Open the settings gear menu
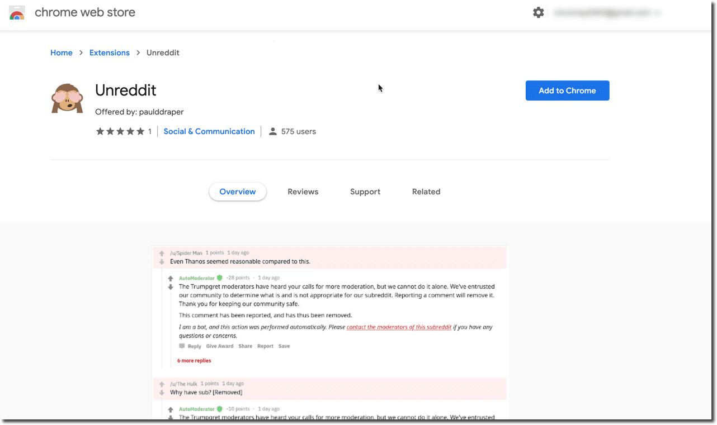Viewport: 717px width, 425px height. coord(538,12)
